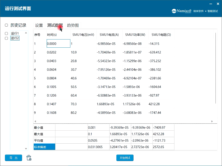The image size is (222, 166).
Task: Select current cell 1.66893e-05 in row 8
Action: coord(109,104)
